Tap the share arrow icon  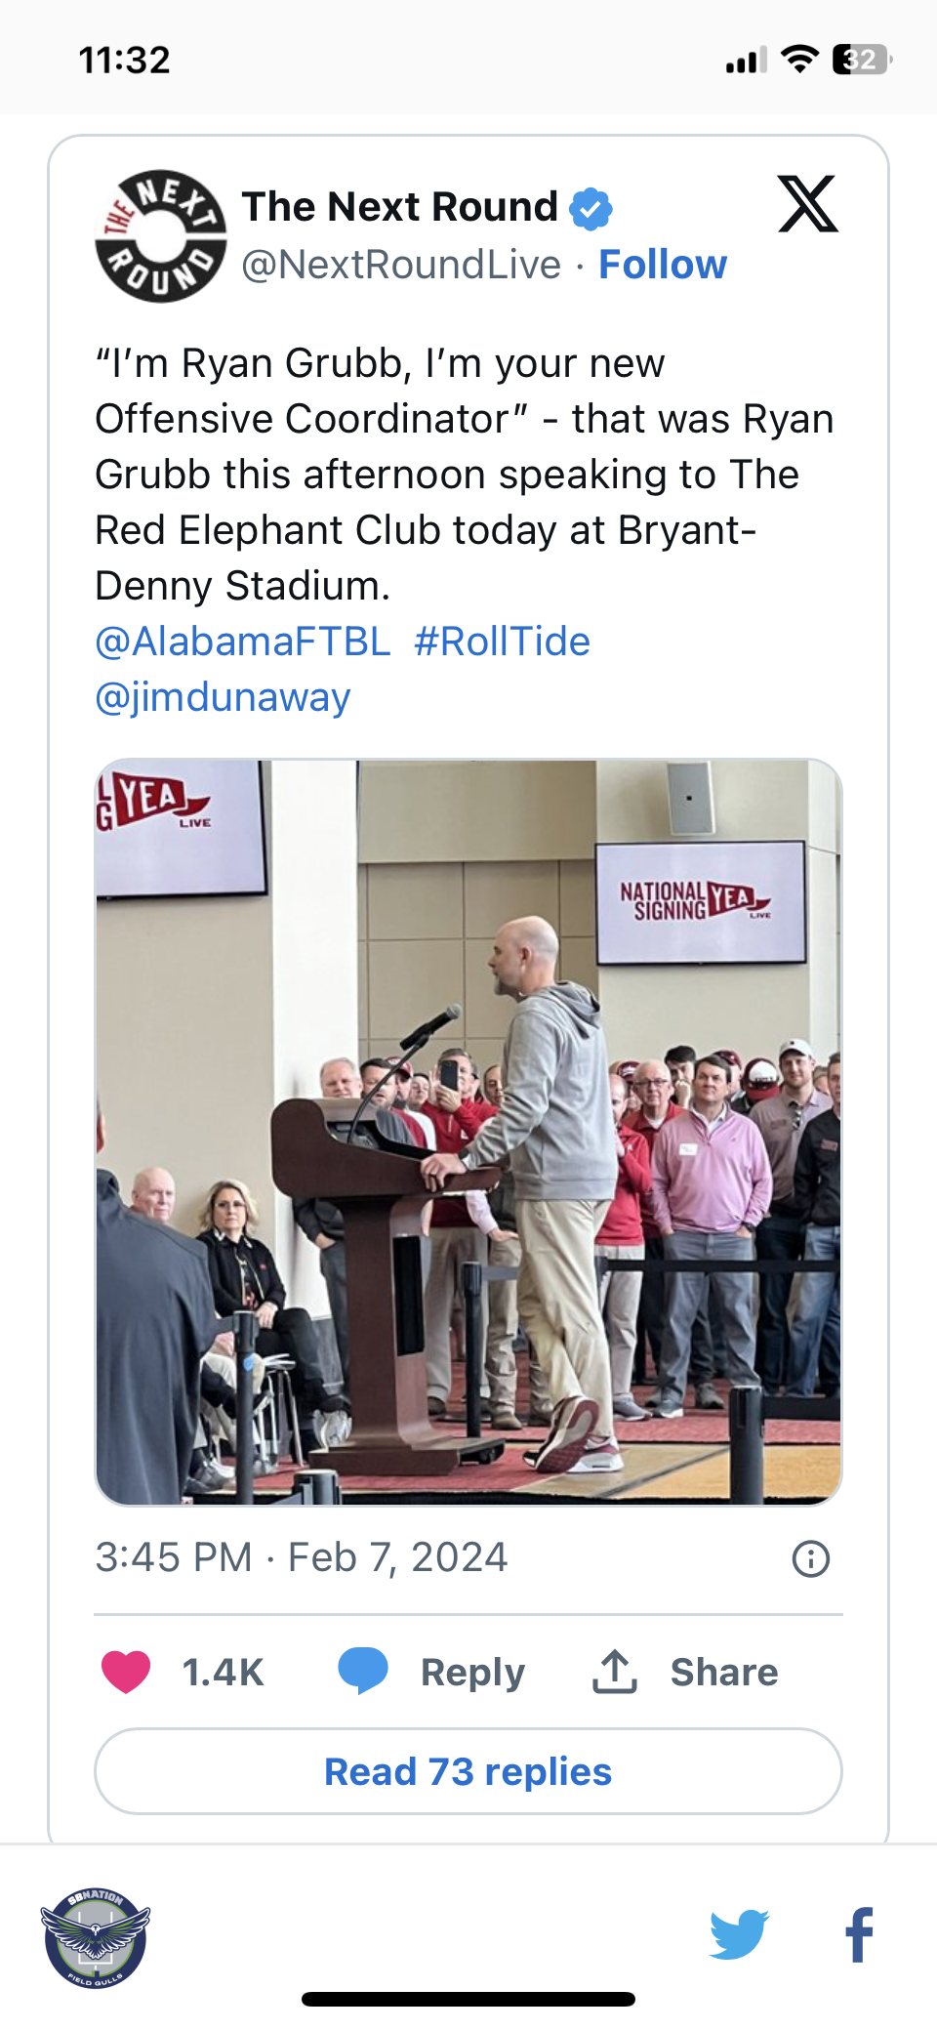click(x=615, y=1672)
